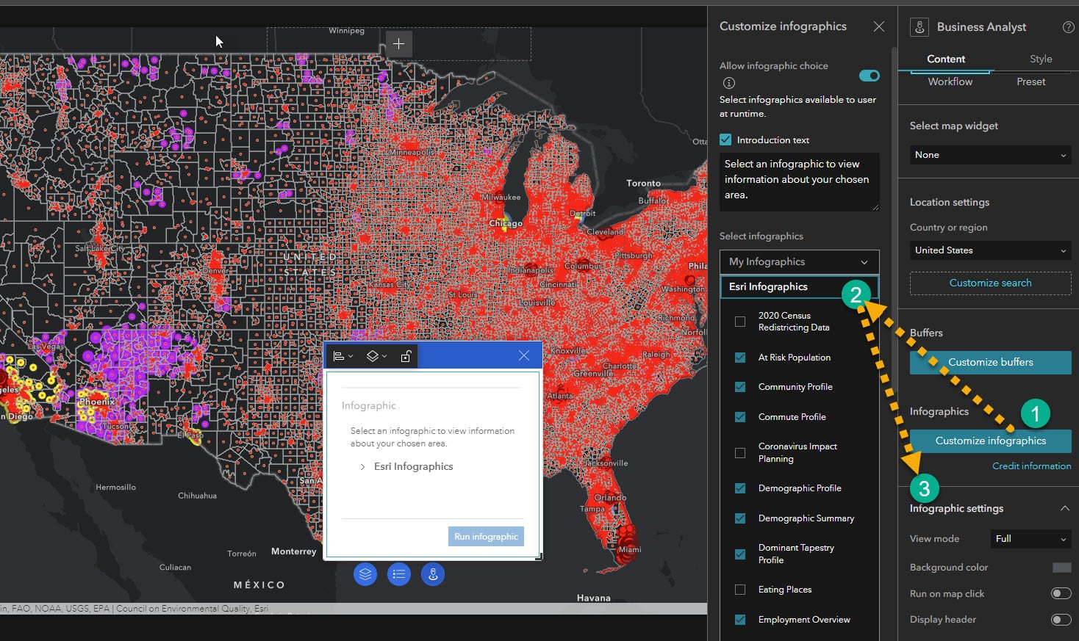Enable Run on map click switch
The image size is (1079, 641).
(1061, 593)
